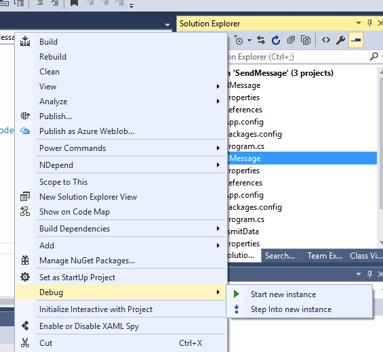Open the lower panel window position dropdown
The image size is (383, 352).
click(359, 274)
